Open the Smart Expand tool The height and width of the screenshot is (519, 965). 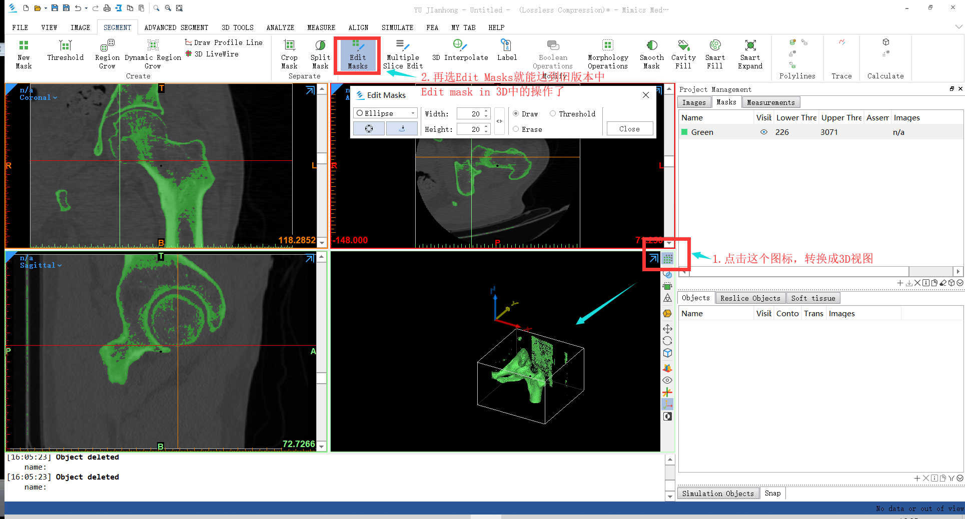tap(750, 54)
